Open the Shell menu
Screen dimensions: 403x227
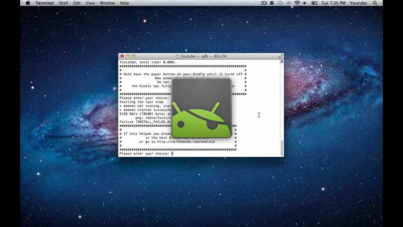pos(63,3)
